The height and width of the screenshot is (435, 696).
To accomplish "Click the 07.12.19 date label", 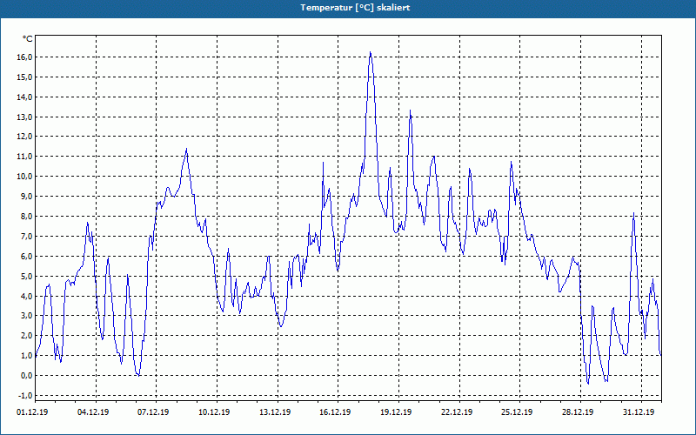I will 153,412.
